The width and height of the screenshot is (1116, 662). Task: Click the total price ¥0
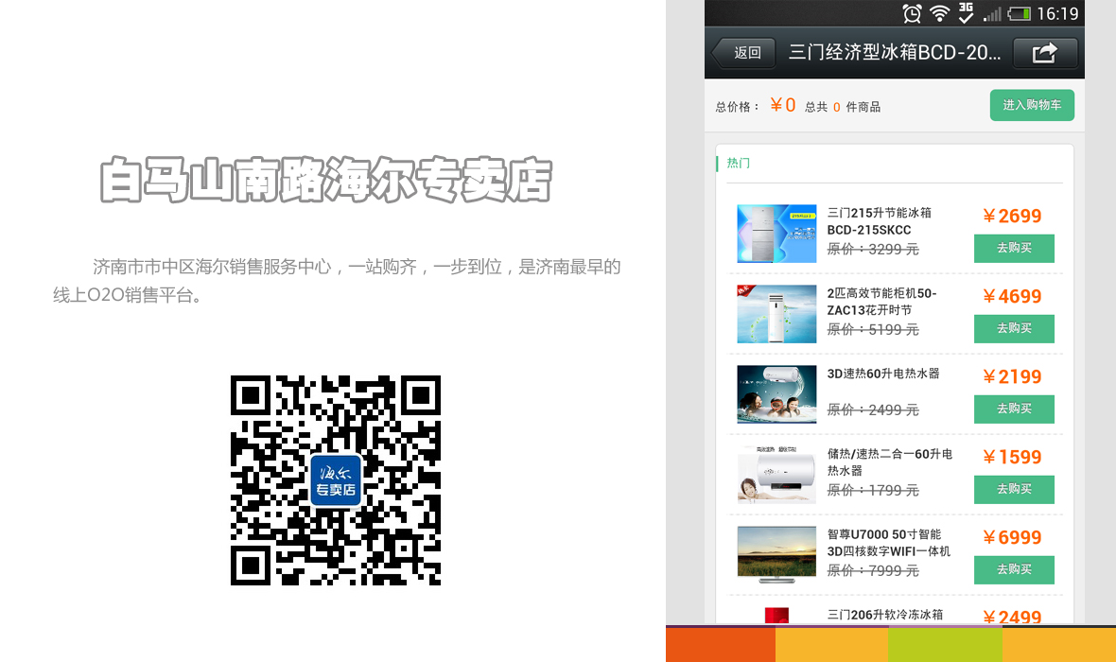click(783, 105)
